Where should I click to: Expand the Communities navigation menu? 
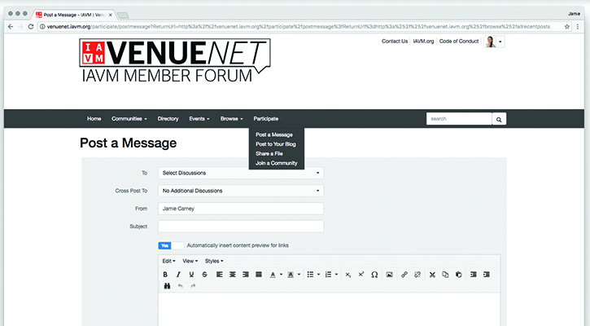point(129,119)
